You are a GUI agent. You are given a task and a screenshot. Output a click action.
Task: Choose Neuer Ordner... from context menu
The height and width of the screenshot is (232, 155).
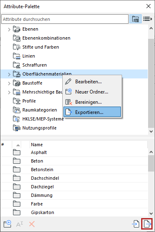(92, 92)
